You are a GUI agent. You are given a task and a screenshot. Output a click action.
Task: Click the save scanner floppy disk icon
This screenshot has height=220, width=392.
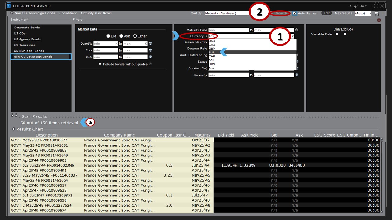(377, 14)
